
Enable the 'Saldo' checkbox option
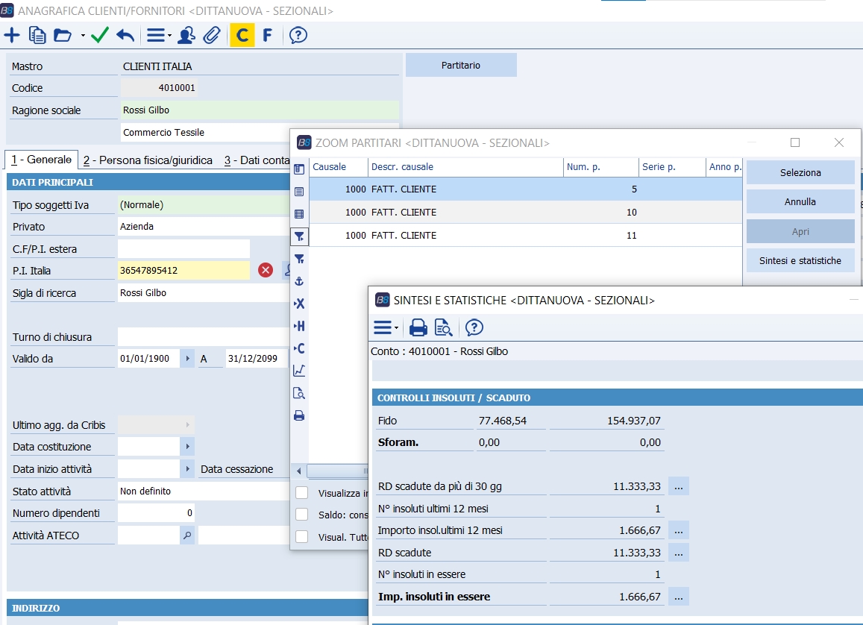[301, 515]
